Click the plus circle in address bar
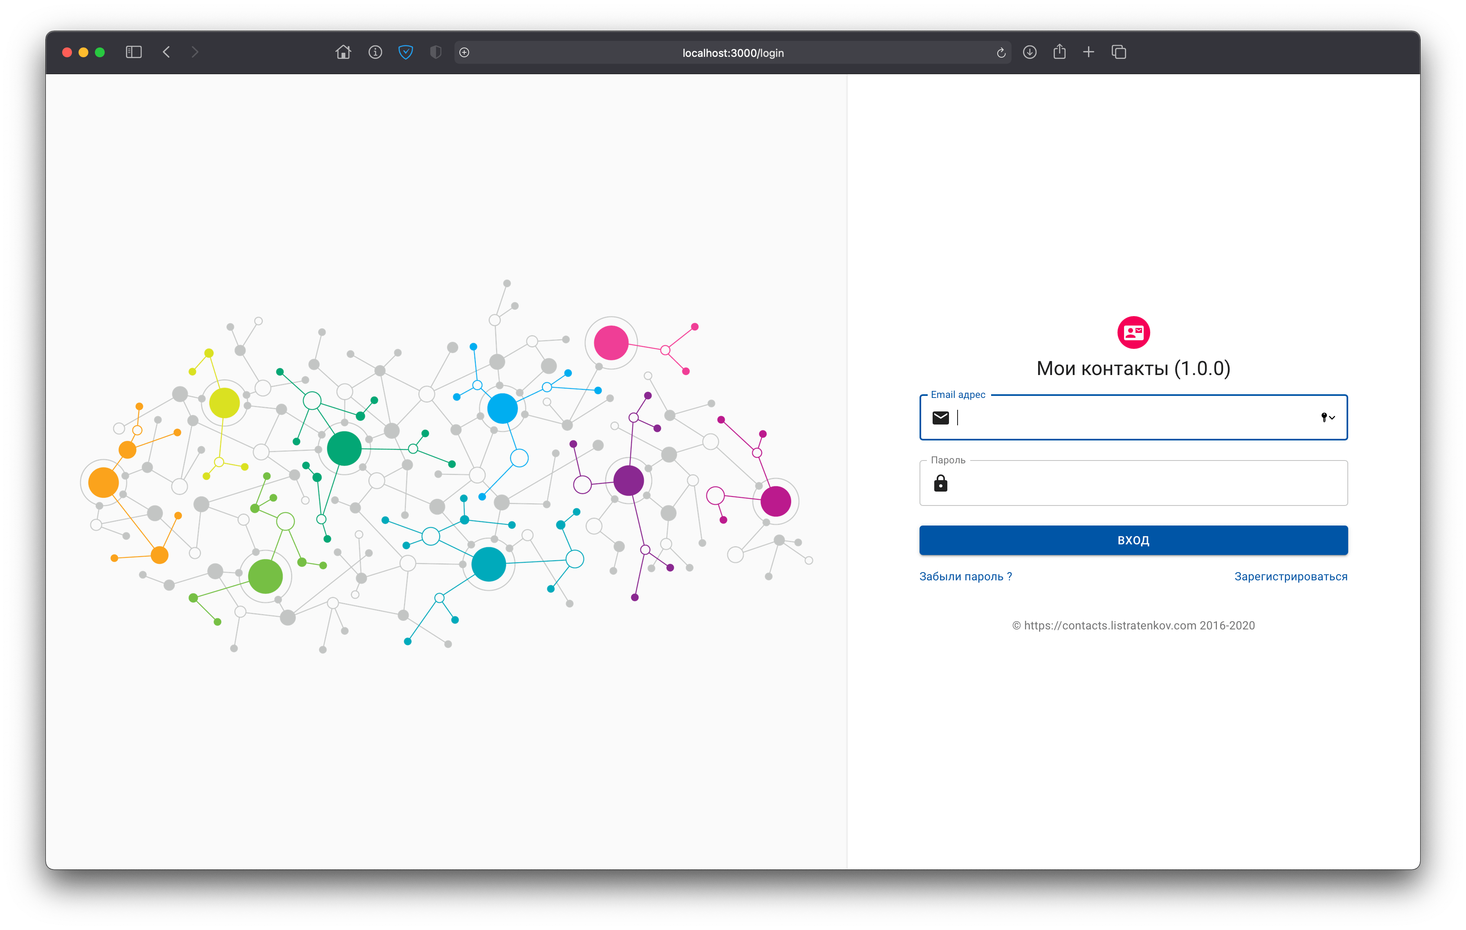This screenshot has height=930, width=1466. pyautogui.click(x=465, y=53)
